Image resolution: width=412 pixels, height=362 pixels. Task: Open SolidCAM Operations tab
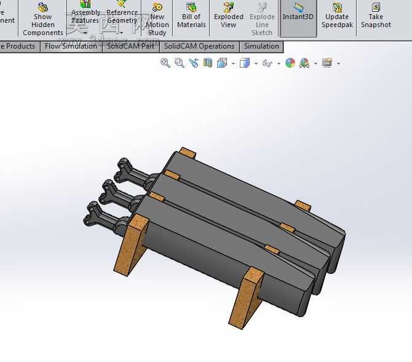(199, 47)
